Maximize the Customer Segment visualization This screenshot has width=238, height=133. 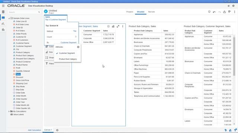click(118, 26)
